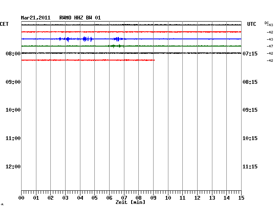Click the 10:15 UTC time label

point(250,138)
